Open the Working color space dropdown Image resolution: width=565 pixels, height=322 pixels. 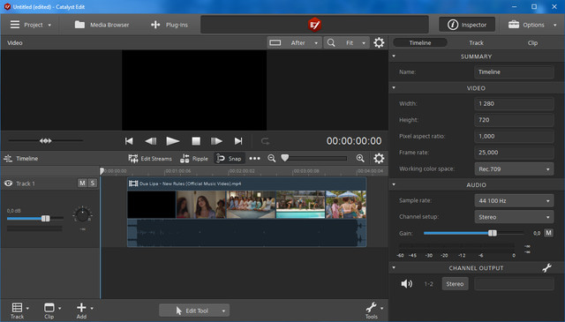coord(514,168)
